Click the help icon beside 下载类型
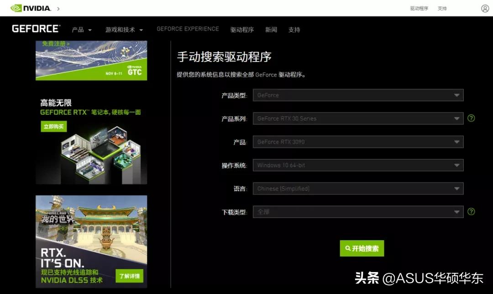Screen dimensions: 493x294 (x=471, y=211)
